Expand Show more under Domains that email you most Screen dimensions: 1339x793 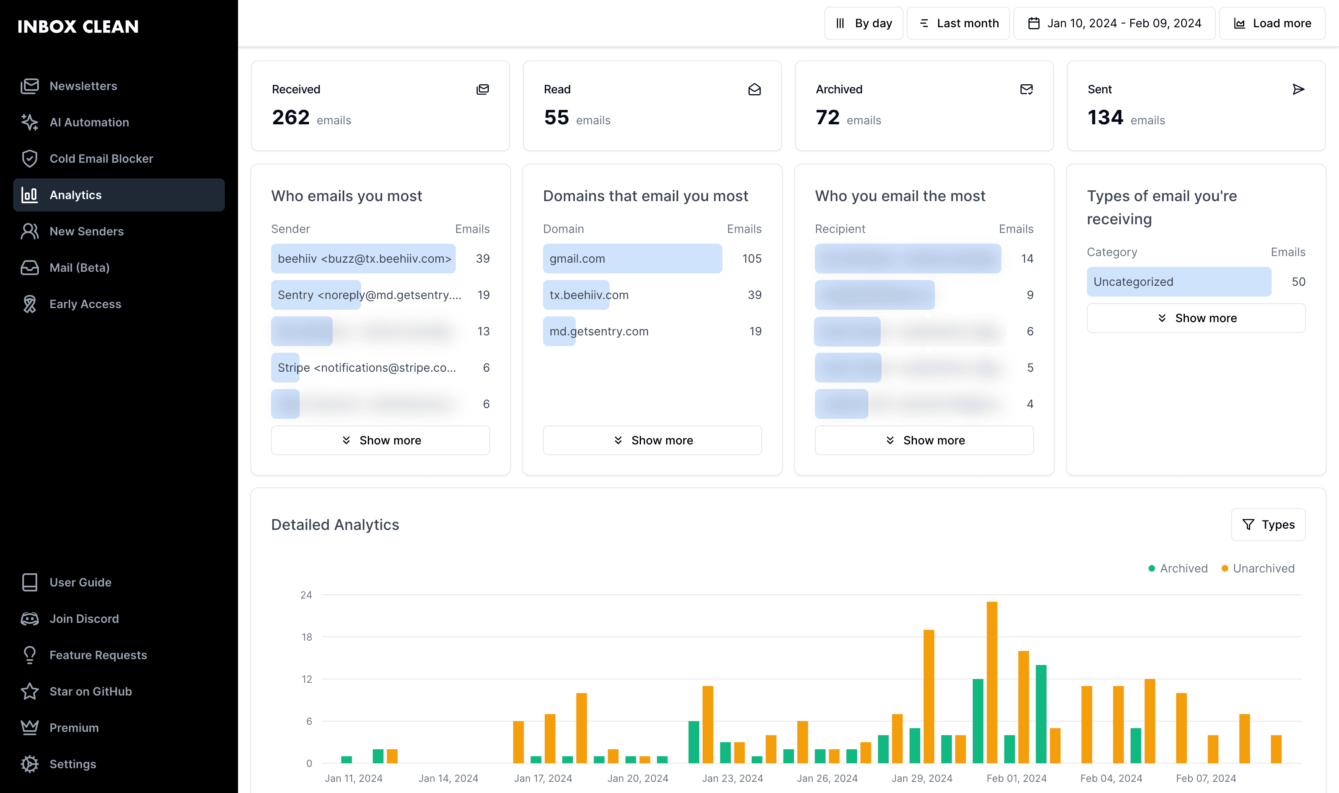click(x=652, y=440)
